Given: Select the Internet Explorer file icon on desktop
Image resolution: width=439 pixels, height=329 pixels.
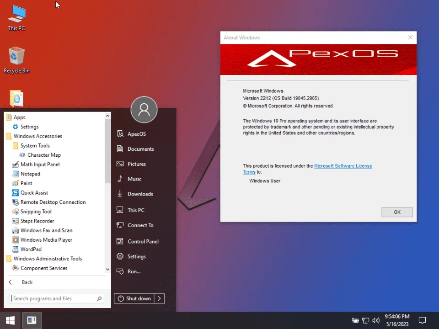Looking at the screenshot, I should point(16,98).
